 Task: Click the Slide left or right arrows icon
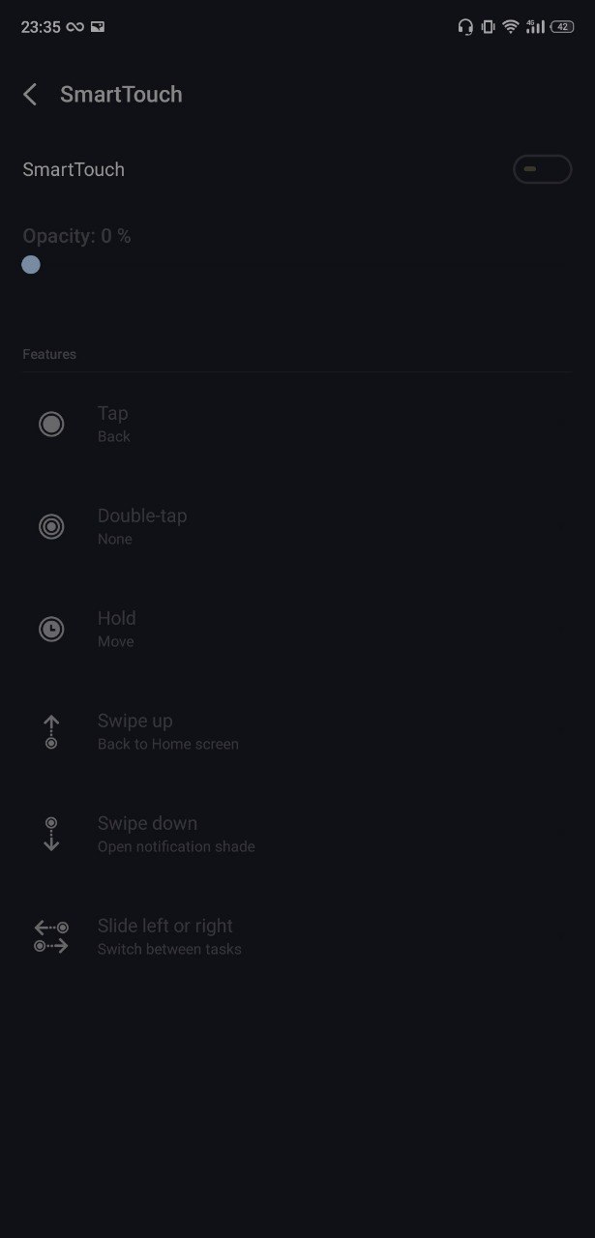click(x=51, y=936)
